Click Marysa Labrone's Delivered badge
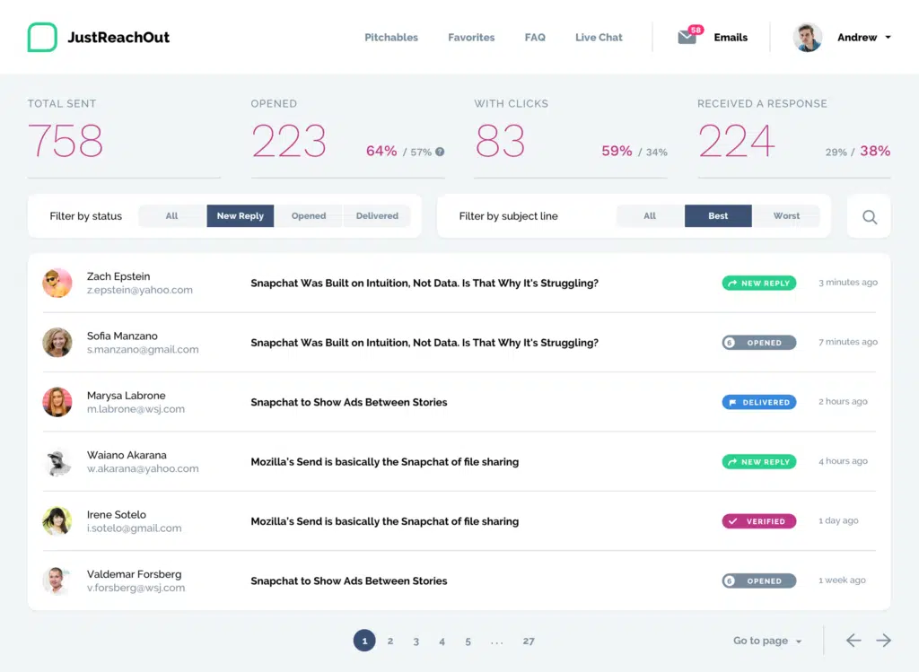Image resolution: width=919 pixels, height=672 pixels. (758, 402)
